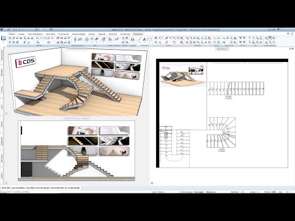Click the application icon in title bar corner
The image size is (295, 221).
[2, 29]
